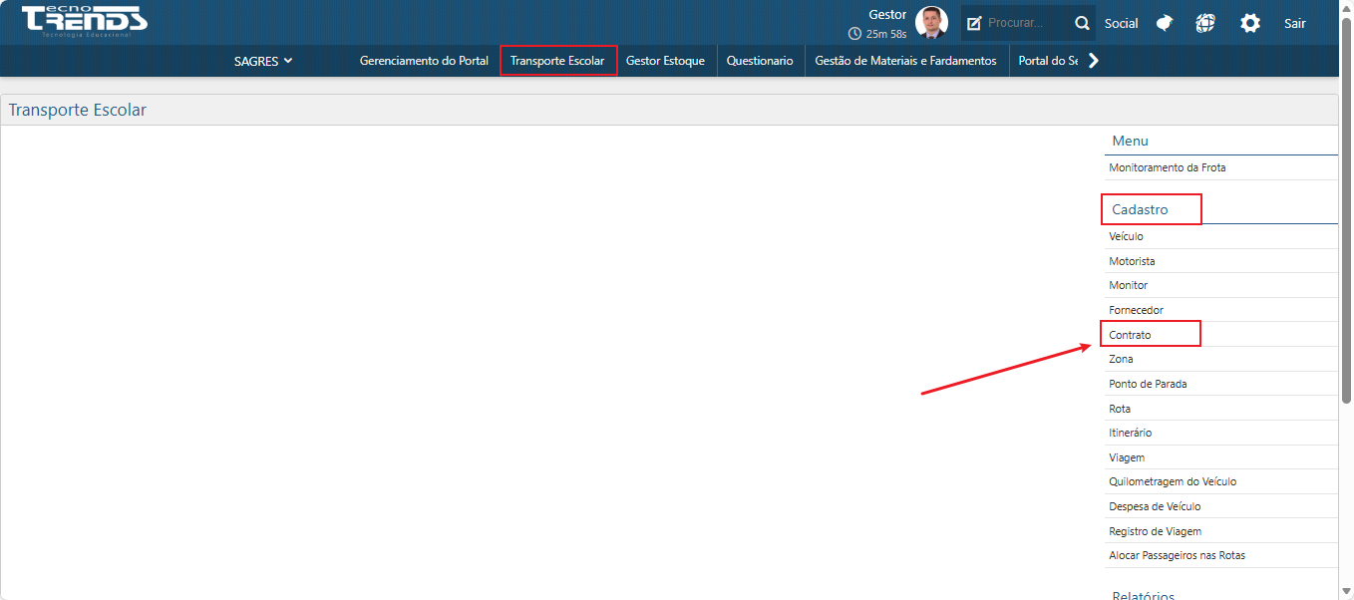Open the Gestor Estoque tab
1354x600 pixels.
click(665, 61)
